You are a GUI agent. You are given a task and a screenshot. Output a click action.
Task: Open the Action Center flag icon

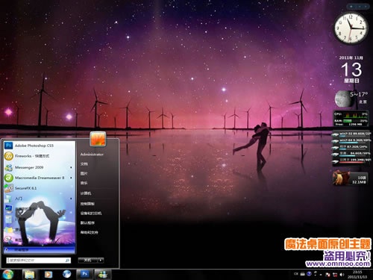[x=328, y=275]
